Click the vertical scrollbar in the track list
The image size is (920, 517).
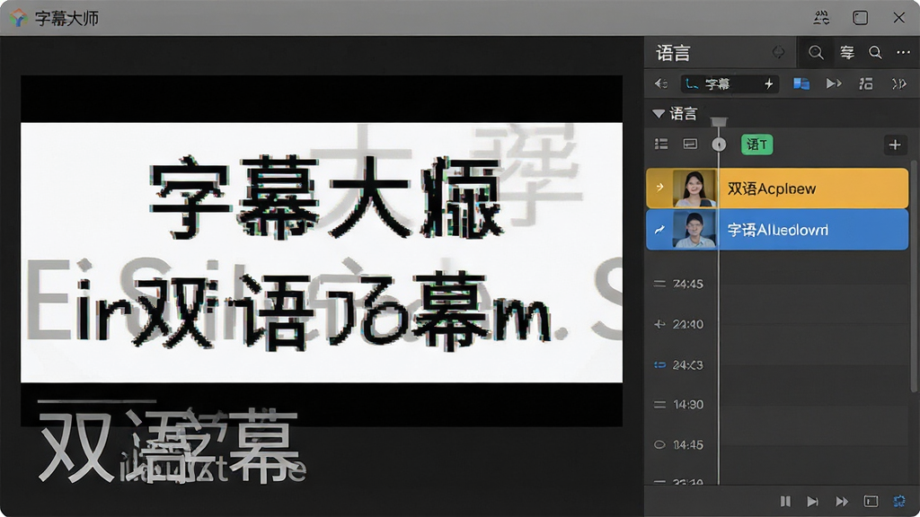(913, 276)
